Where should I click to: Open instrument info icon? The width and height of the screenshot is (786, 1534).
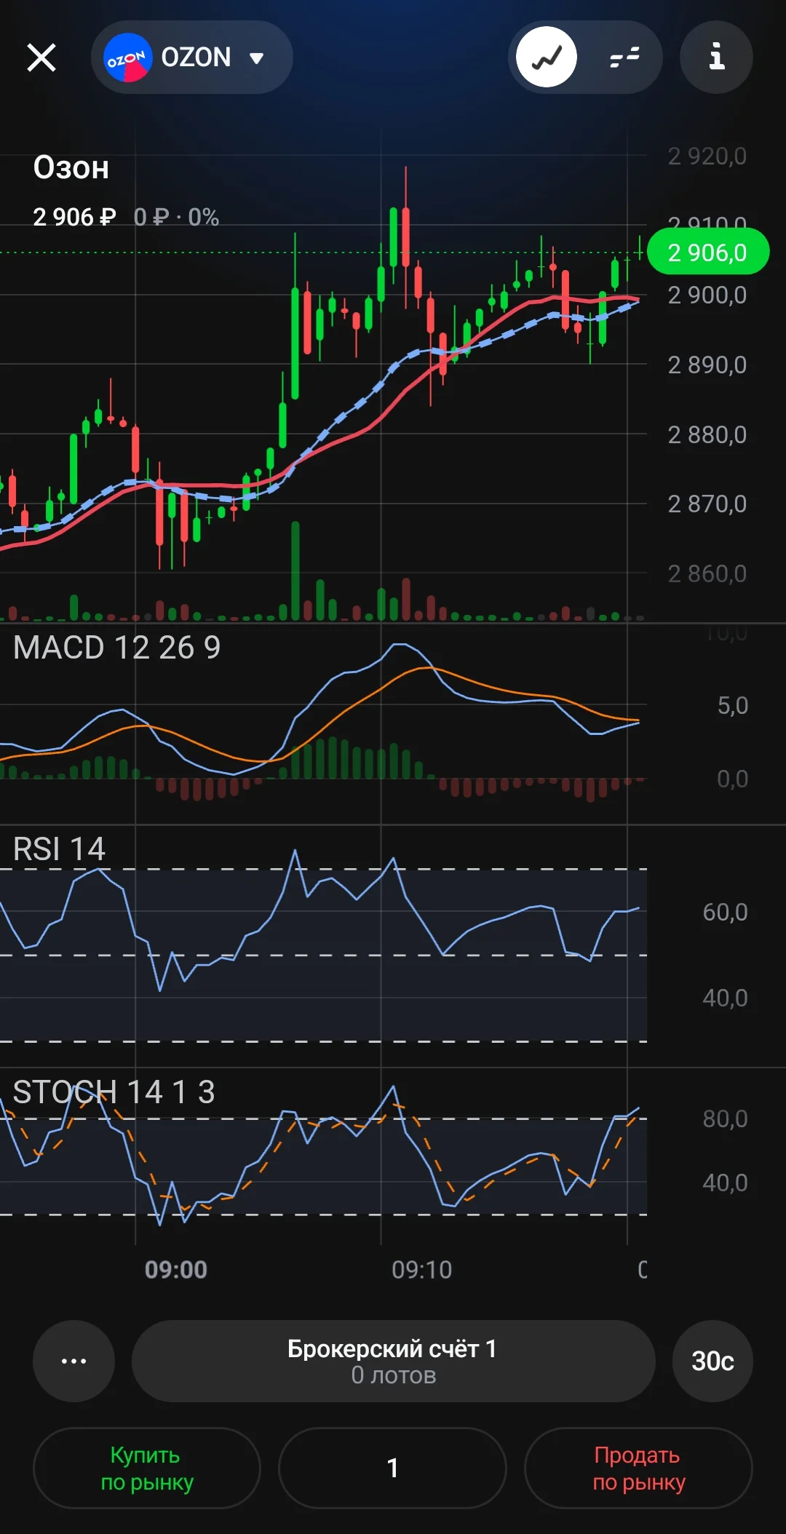[716, 57]
